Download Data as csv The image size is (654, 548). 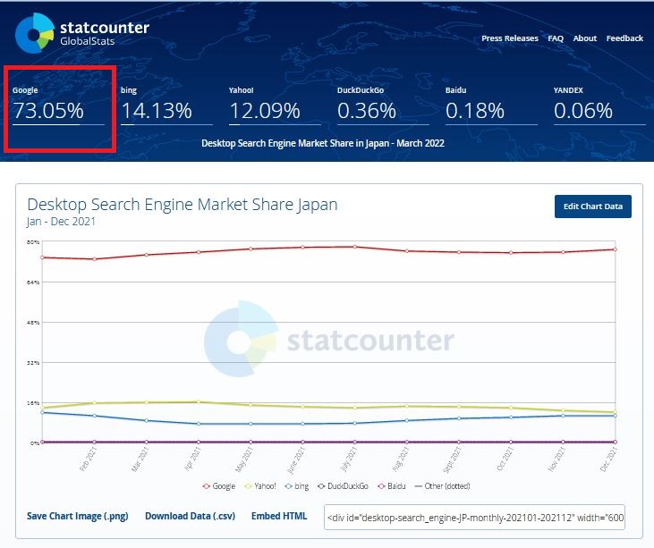[x=191, y=516]
